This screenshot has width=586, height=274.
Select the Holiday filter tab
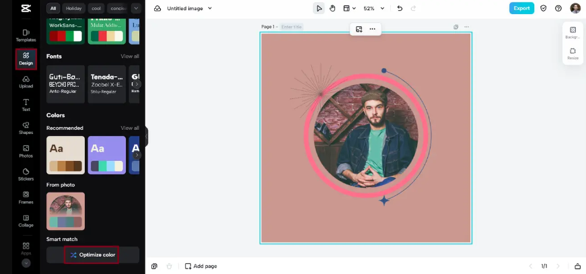coord(73,8)
